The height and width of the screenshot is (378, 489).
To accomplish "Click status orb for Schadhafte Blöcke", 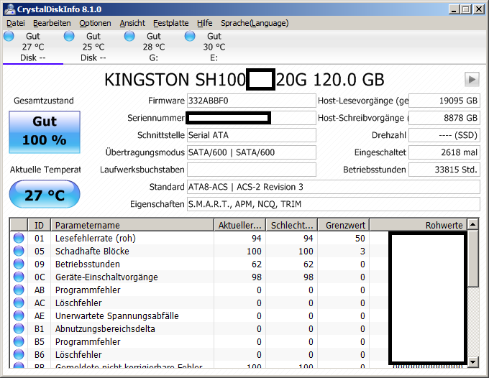I will [x=19, y=251].
